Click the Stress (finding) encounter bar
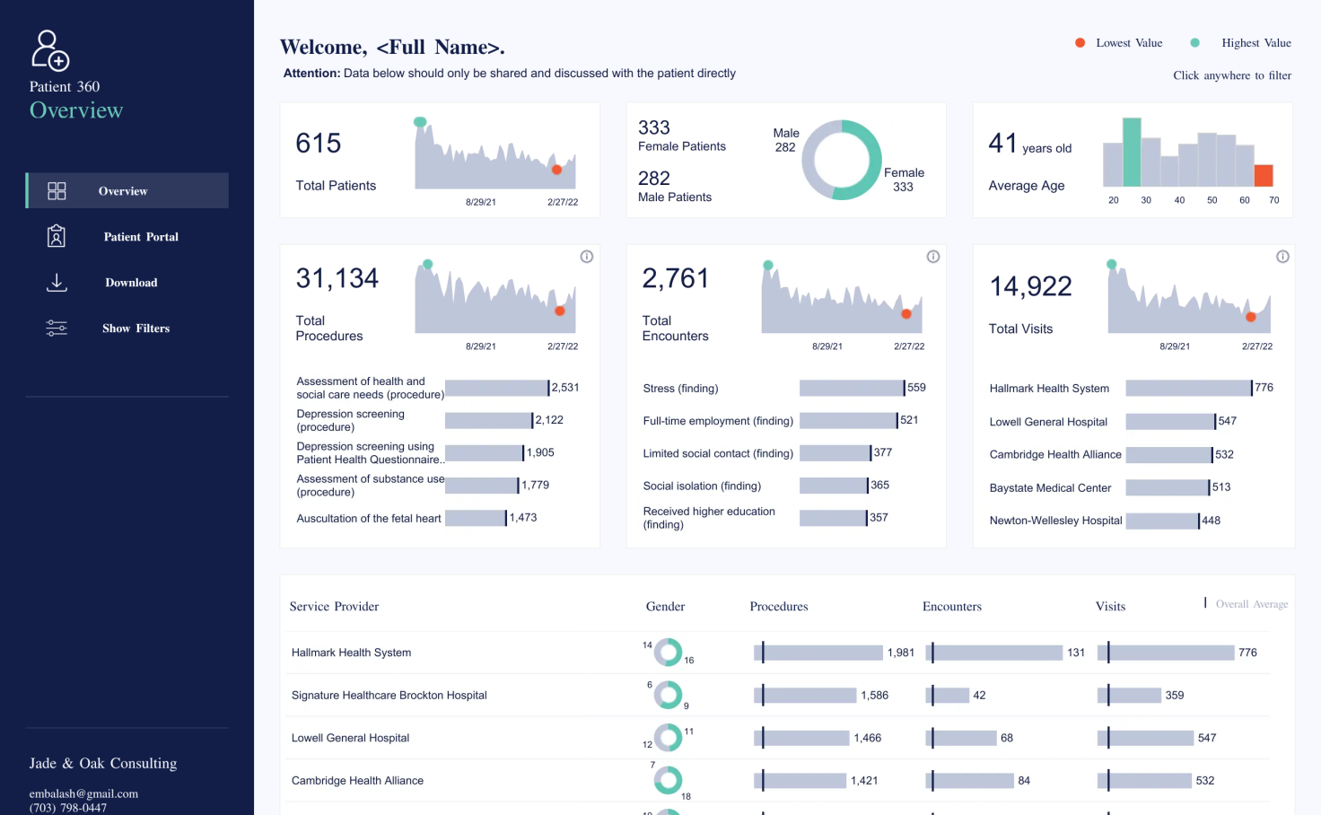The width and height of the screenshot is (1321, 815). tap(852, 388)
